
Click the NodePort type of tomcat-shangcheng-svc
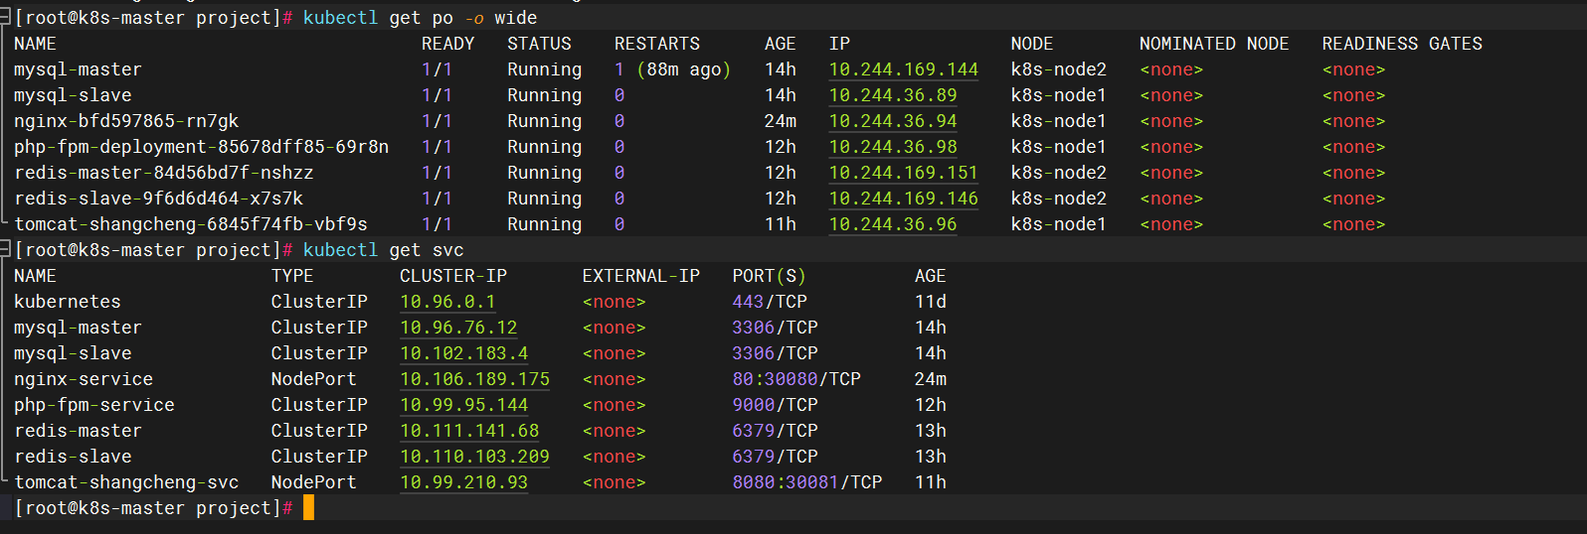313,482
